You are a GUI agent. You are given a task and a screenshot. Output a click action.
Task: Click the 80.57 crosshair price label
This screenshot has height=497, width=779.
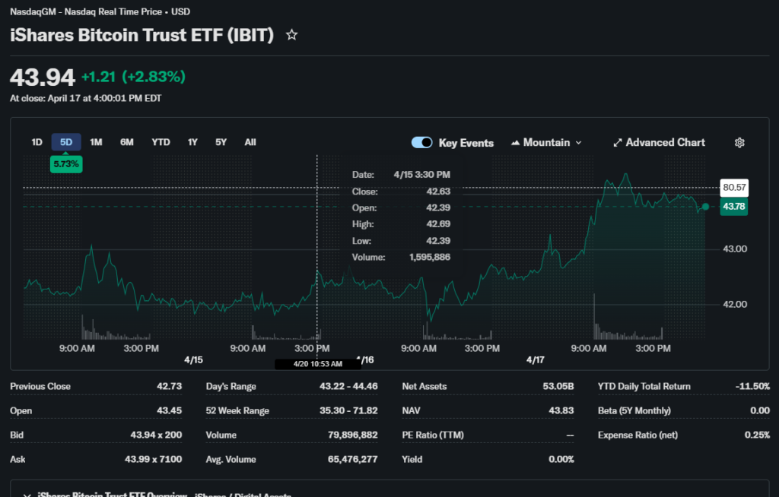[x=734, y=187]
